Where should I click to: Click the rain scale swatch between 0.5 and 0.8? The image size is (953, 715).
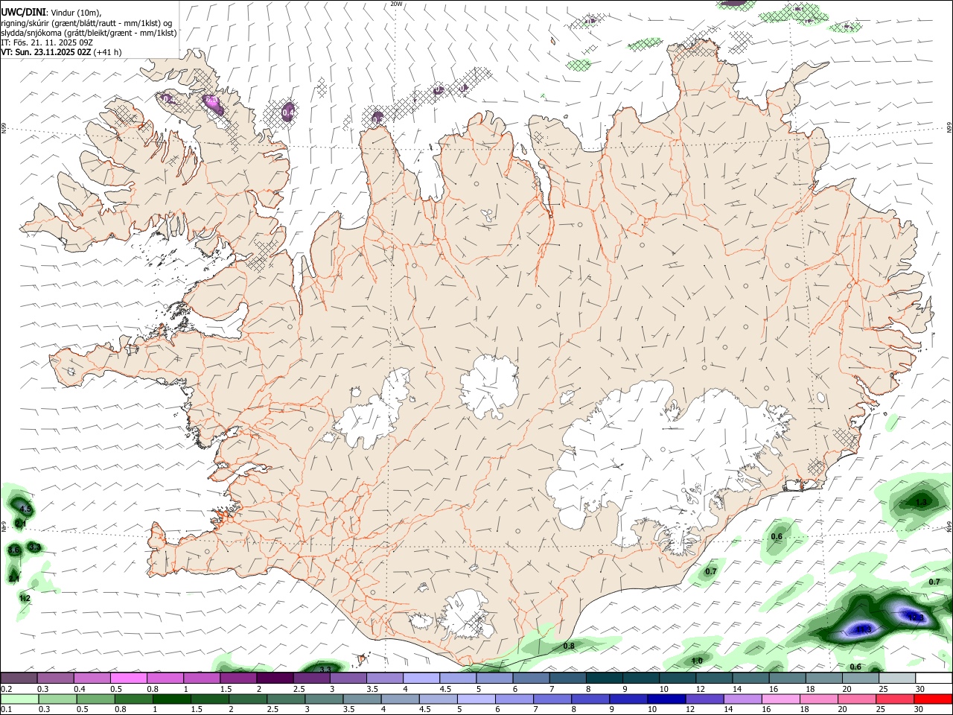coord(95,699)
